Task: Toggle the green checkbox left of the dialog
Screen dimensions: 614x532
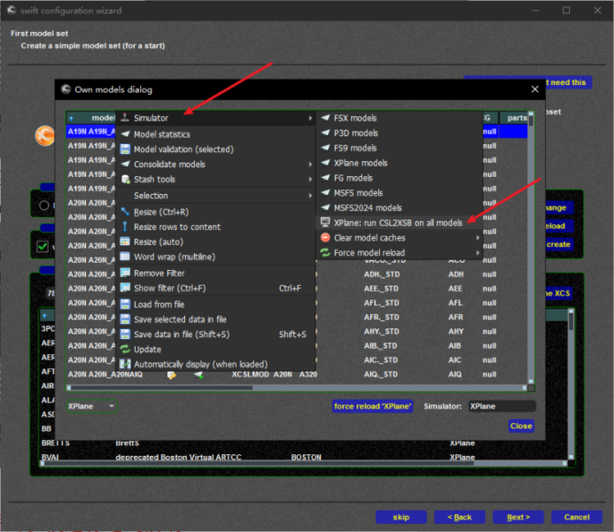Action: [x=41, y=246]
